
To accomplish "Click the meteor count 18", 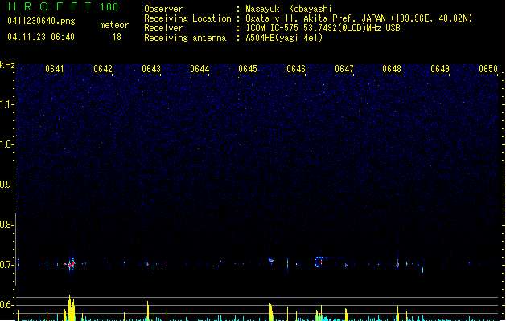I will pos(117,37).
